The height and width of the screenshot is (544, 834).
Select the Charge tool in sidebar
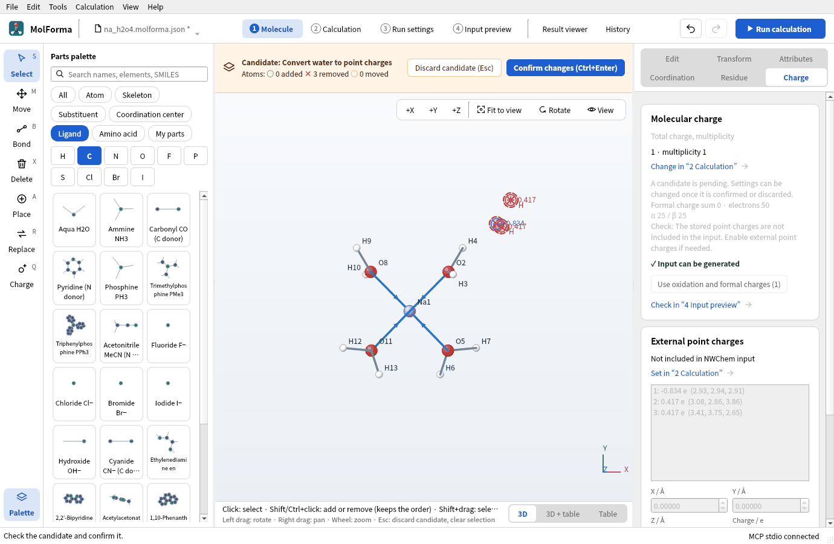tap(22, 276)
